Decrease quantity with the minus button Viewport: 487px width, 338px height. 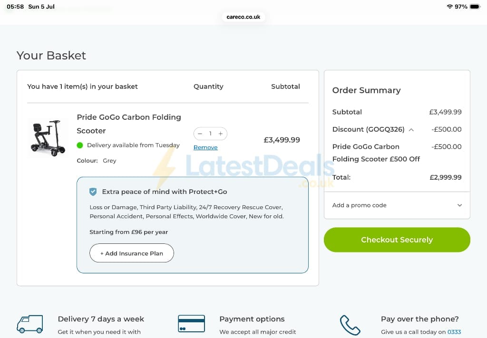(200, 134)
